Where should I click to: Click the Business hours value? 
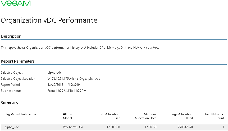tap(67, 91)
